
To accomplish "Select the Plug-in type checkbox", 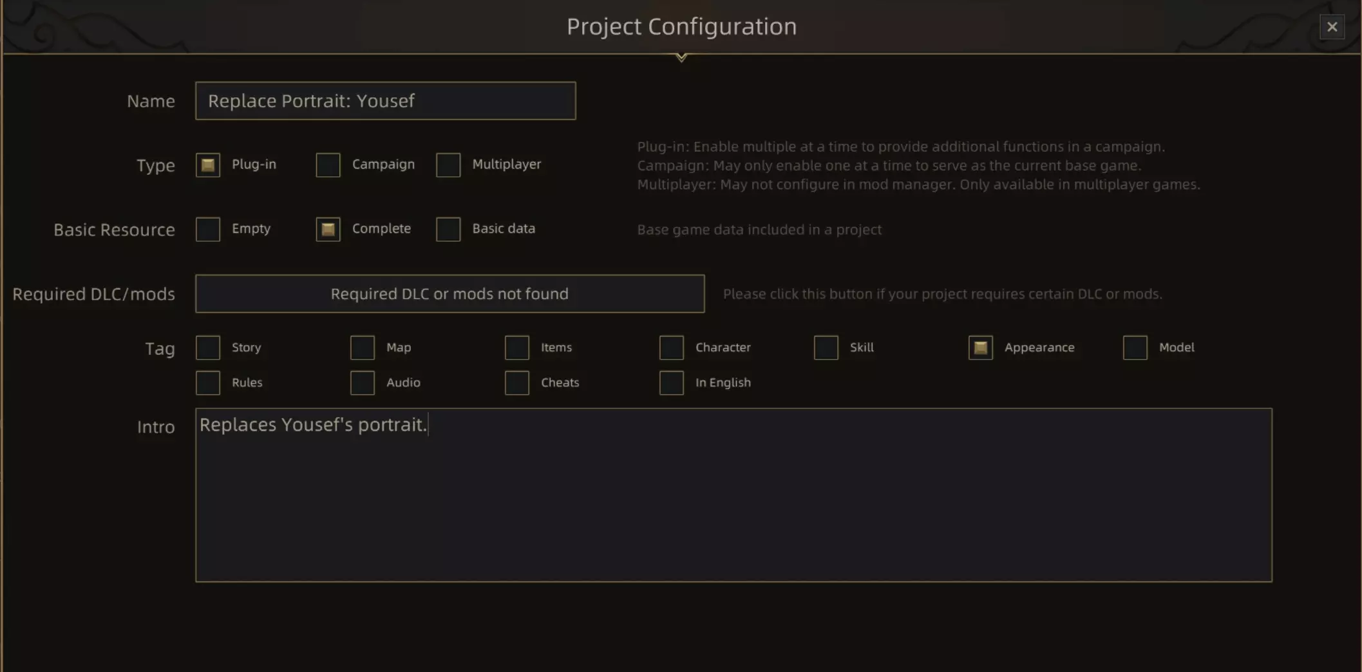I will (208, 165).
